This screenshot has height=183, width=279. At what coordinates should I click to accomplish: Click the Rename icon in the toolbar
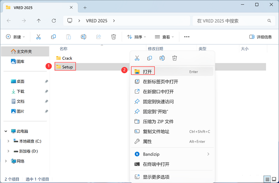pyautogui.click(x=83, y=37)
